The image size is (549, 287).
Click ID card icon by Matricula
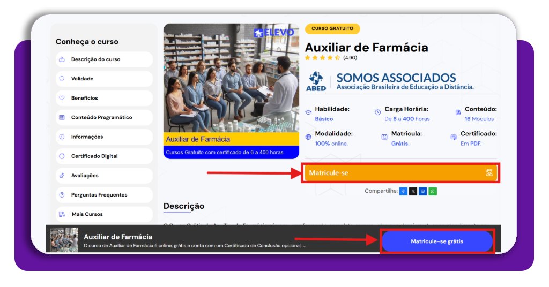tap(384, 137)
